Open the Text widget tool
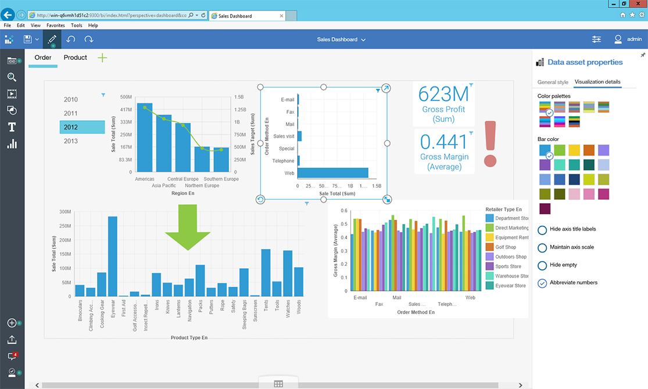Screen dimensions: 648x389 click(12, 127)
